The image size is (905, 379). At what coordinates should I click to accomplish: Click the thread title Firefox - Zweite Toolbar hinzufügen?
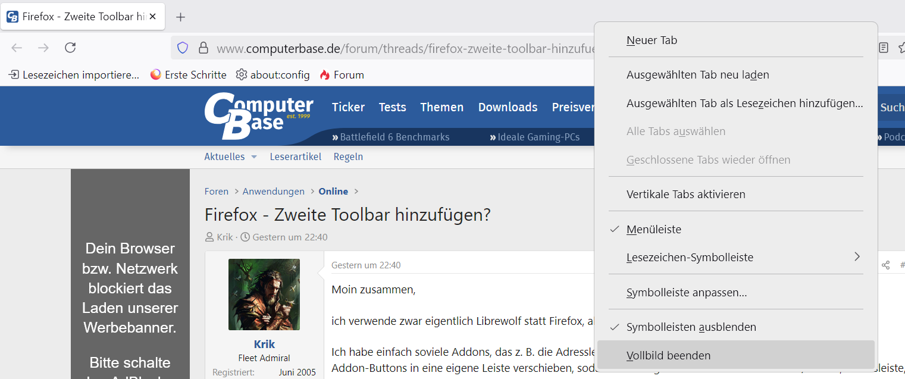tap(347, 215)
